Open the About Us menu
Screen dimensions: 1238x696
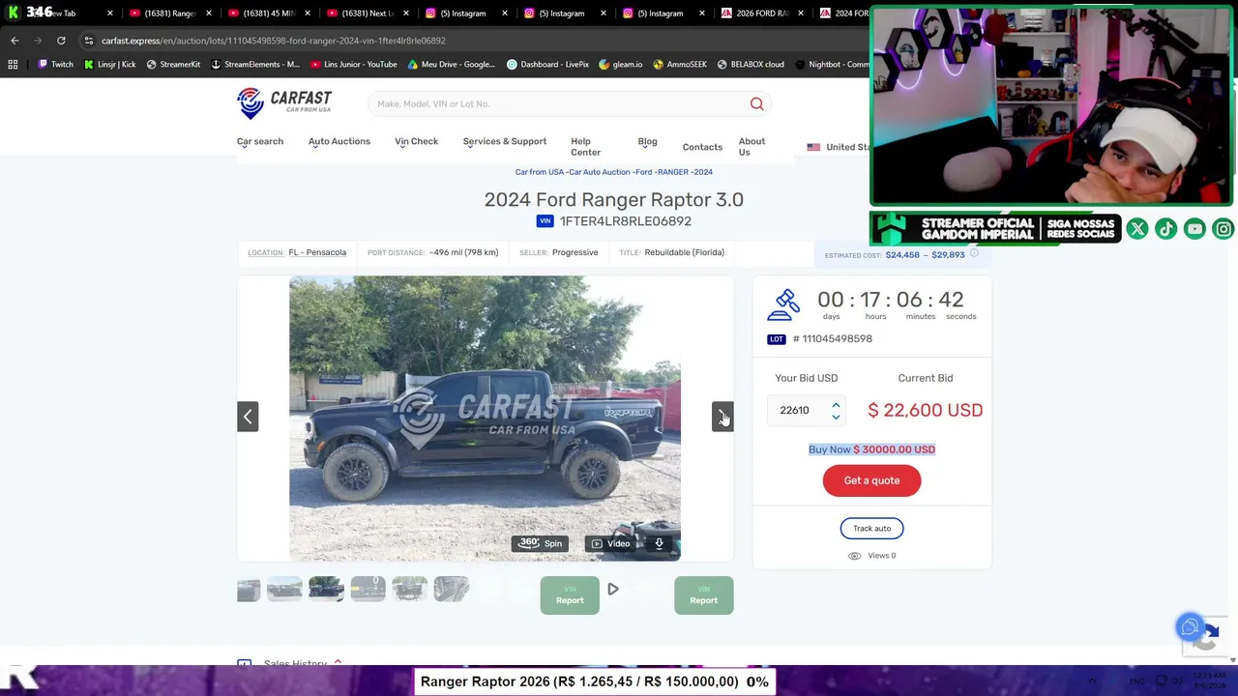[x=752, y=147]
